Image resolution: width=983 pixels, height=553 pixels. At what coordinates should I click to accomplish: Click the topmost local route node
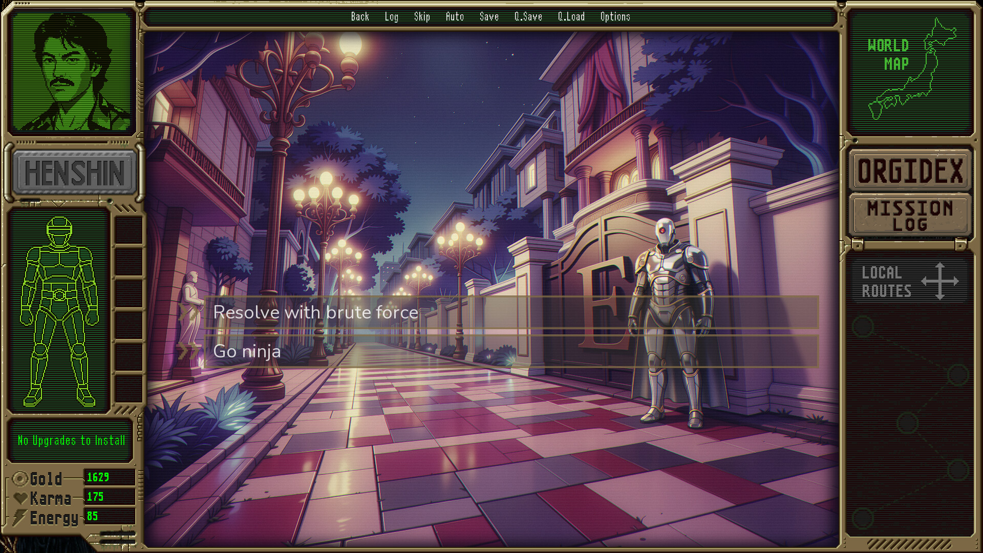point(863,327)
